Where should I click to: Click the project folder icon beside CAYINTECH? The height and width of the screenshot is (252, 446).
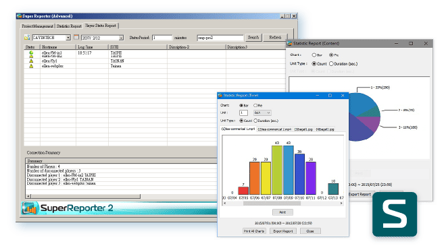[27, 37]
